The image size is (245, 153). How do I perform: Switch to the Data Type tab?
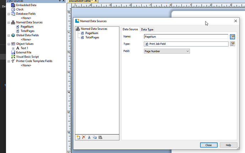point(147,29)
